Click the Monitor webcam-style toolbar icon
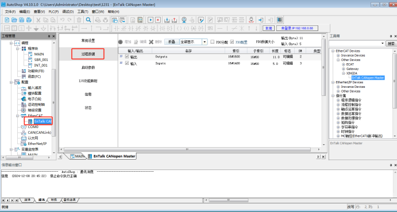397x212 pixels. pyautogui.click(x=184, y=20)
